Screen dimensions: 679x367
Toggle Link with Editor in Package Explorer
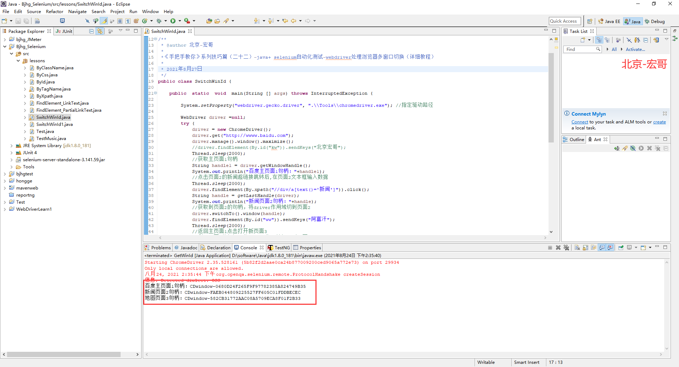click(100, 31)
